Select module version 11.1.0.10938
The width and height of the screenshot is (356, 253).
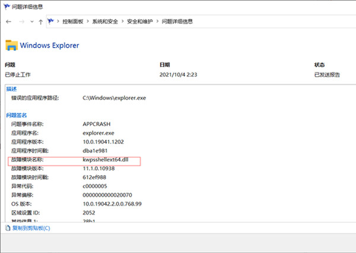[x=98, y=169]
